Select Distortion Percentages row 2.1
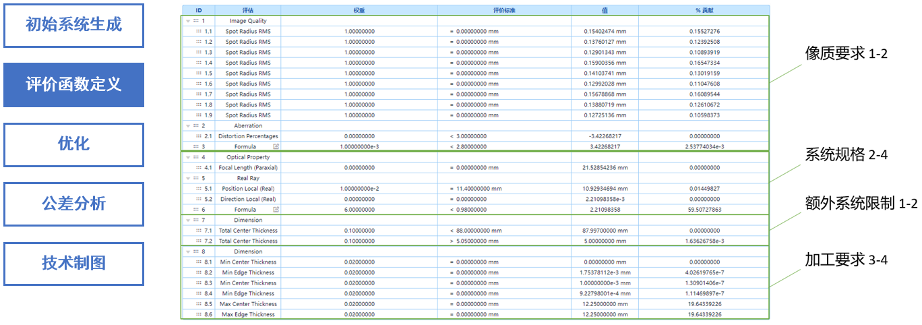The width and height of the screenshot is (922, 325). pos(248,136)
